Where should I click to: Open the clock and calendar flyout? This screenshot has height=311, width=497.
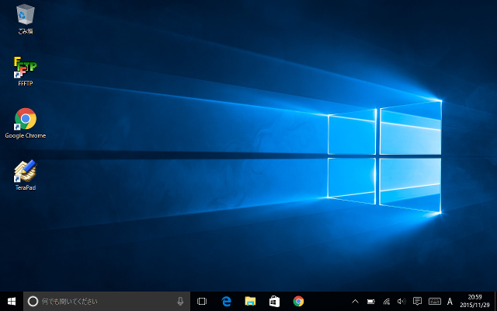pos(474,301)
